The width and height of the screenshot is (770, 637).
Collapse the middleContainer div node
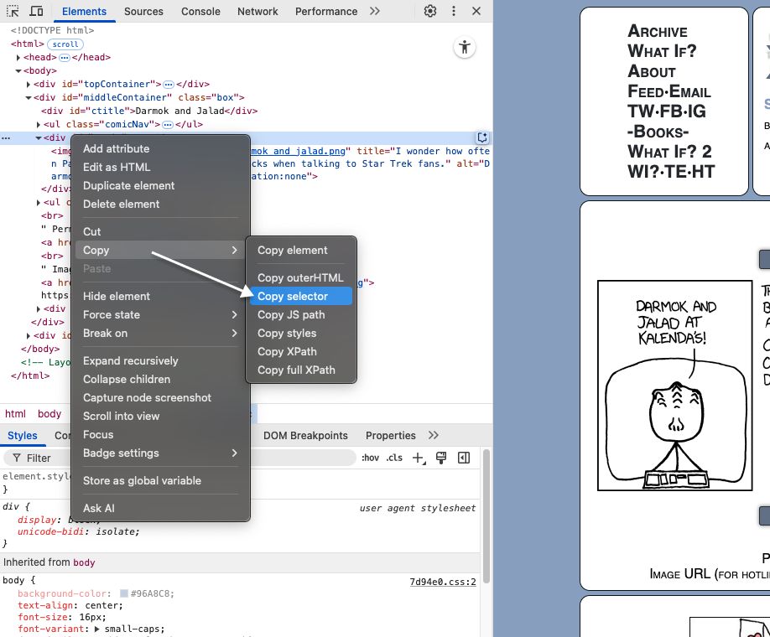(29, 97)
